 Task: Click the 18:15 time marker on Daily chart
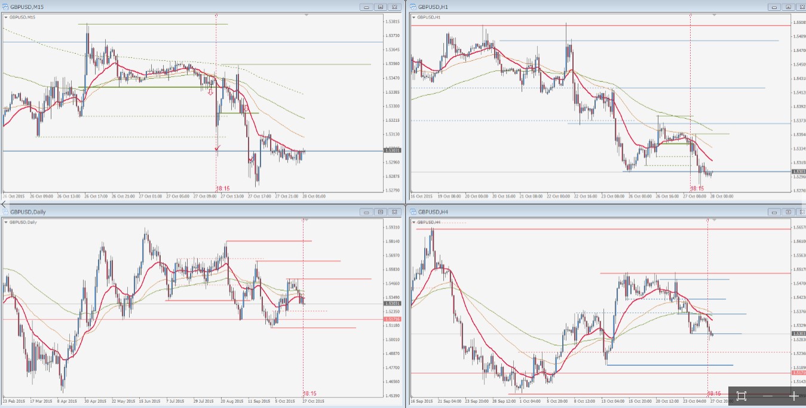tap(309, 393)
